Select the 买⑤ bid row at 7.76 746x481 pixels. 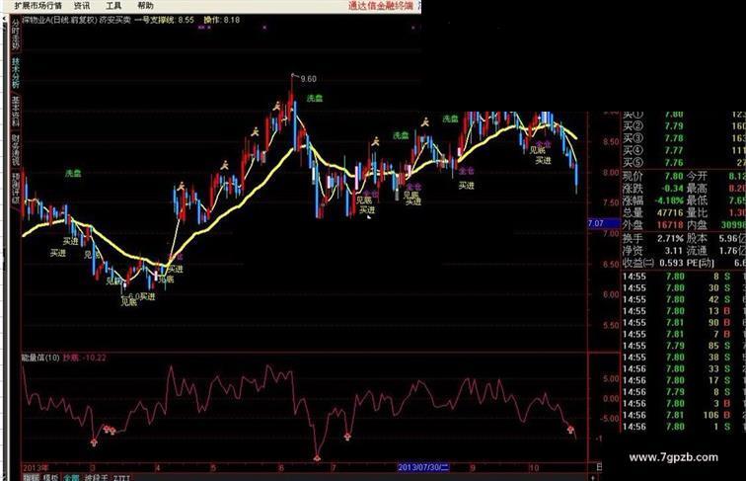[x=684, y=163]
